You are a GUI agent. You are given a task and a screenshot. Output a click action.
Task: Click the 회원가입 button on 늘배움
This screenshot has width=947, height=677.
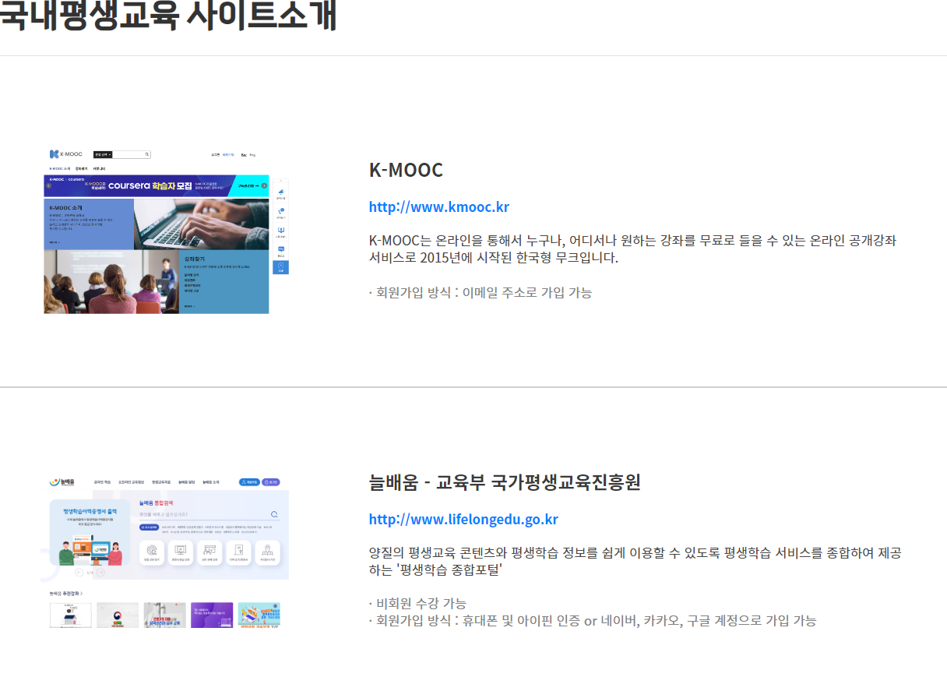pos(248,482)
